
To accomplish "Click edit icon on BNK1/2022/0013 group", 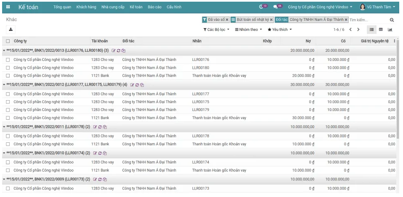I will pyautogui.click(x=113, y=51).
